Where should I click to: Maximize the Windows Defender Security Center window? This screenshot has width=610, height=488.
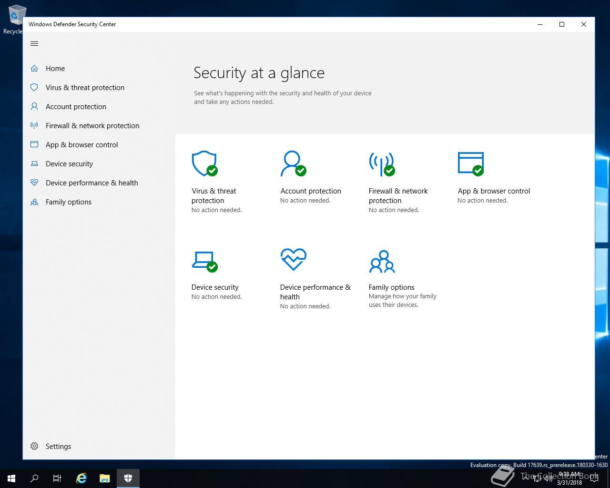tap(562, 24)
